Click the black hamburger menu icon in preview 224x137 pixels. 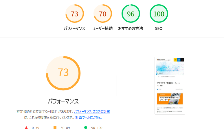point(182,60)
